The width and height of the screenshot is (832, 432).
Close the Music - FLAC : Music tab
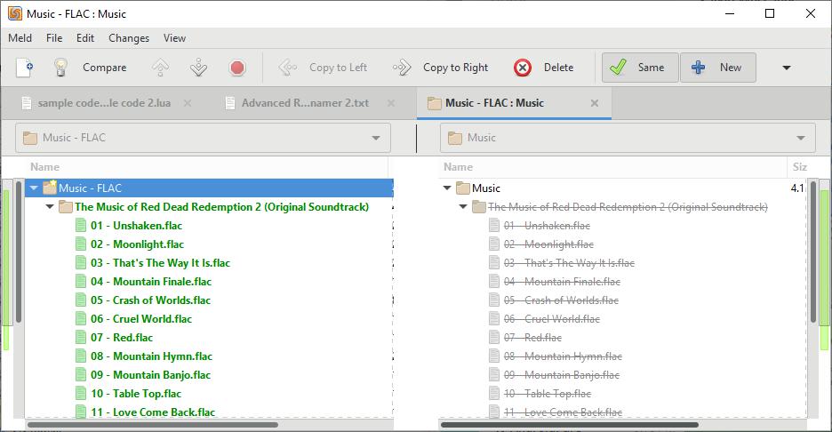[x=595, y=103]
